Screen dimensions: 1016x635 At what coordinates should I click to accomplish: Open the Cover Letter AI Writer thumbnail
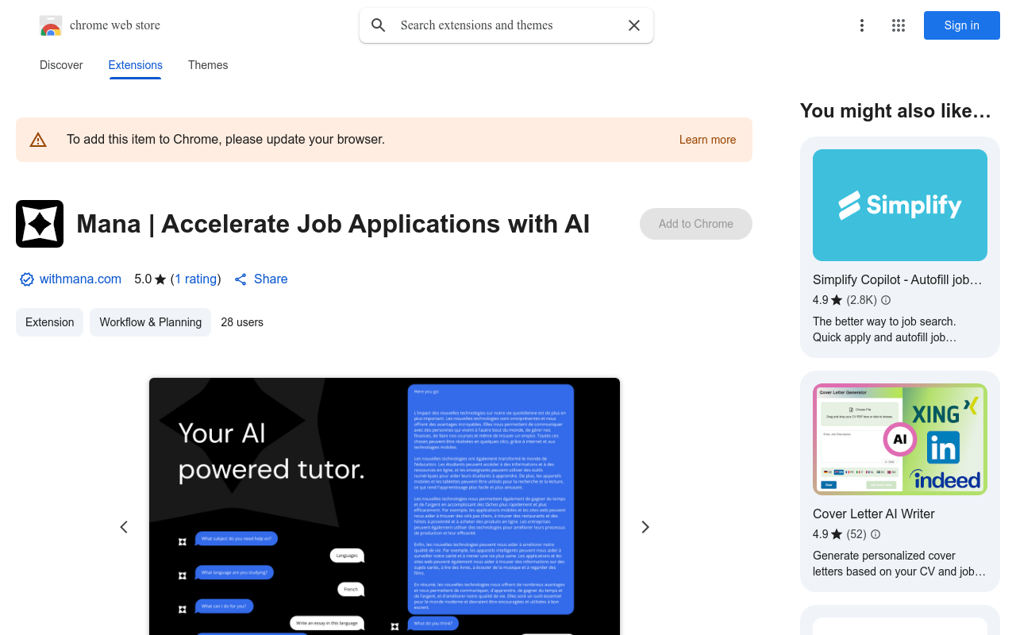click(x=900, y=440)
